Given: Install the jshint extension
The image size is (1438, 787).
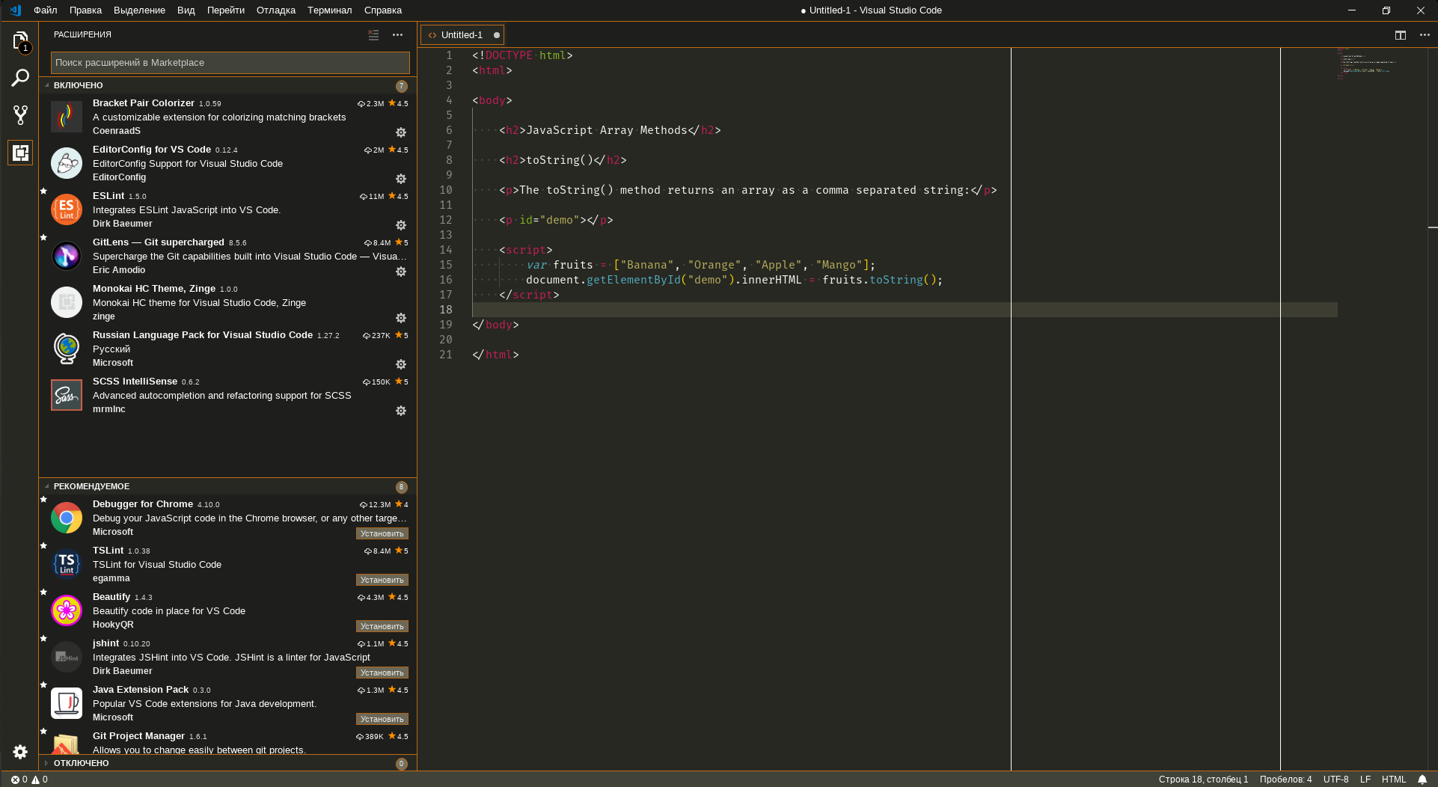Looking at the screenshot, I should coord(382,673).
